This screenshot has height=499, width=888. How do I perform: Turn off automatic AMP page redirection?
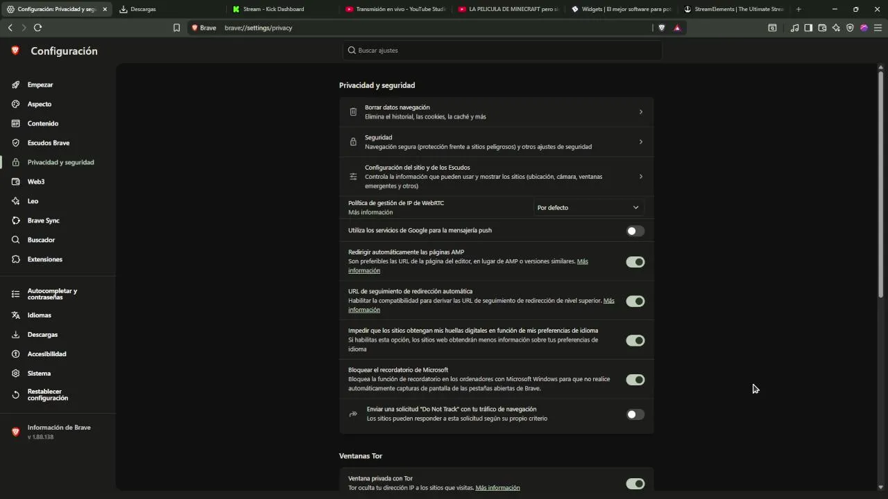tap(635, 262)
